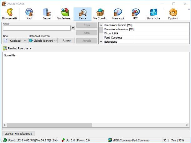This screenshot has width=191, height=143.
Task: Click the results horizontal scrollbar thumb
Action: [x=49, y=125]
